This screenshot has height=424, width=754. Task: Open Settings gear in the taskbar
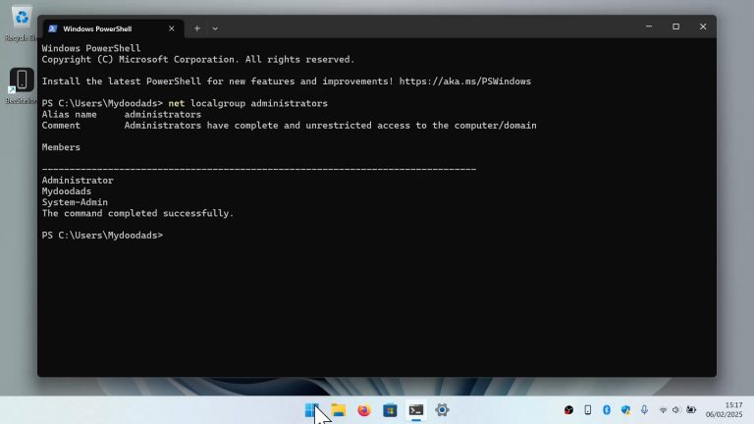(x=442, y=410)
